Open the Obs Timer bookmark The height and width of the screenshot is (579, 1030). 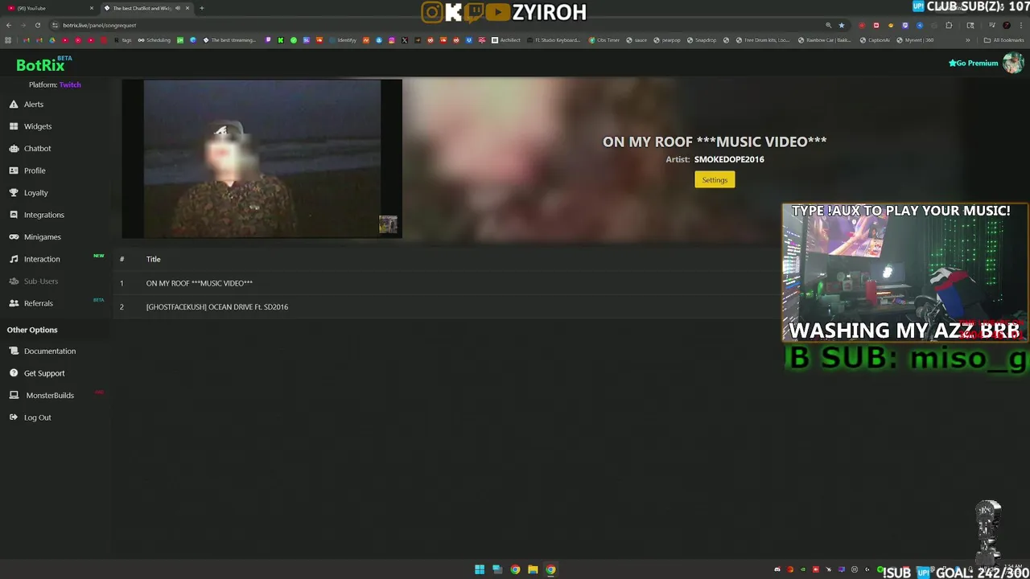point(604,40)
